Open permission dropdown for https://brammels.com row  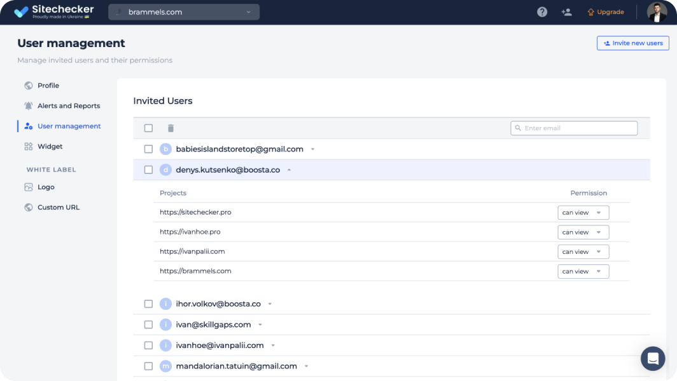pyautogui.click(x=583, y=271)
